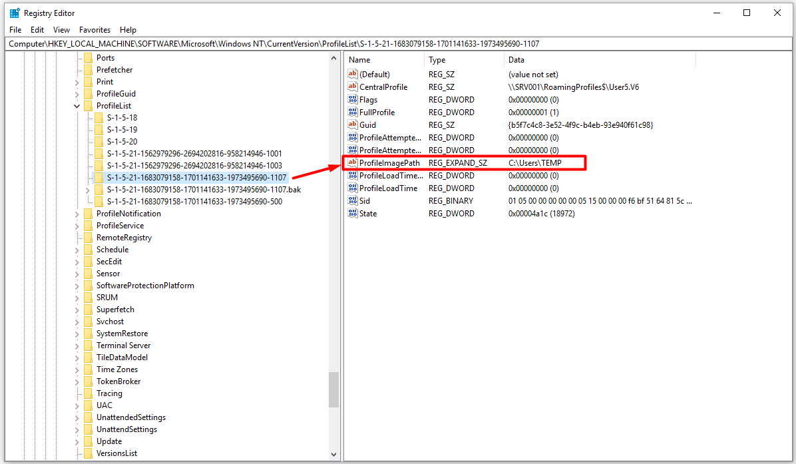
Task: Select the ProfileLoadTime... truncated value name
Action: point(391,176)
